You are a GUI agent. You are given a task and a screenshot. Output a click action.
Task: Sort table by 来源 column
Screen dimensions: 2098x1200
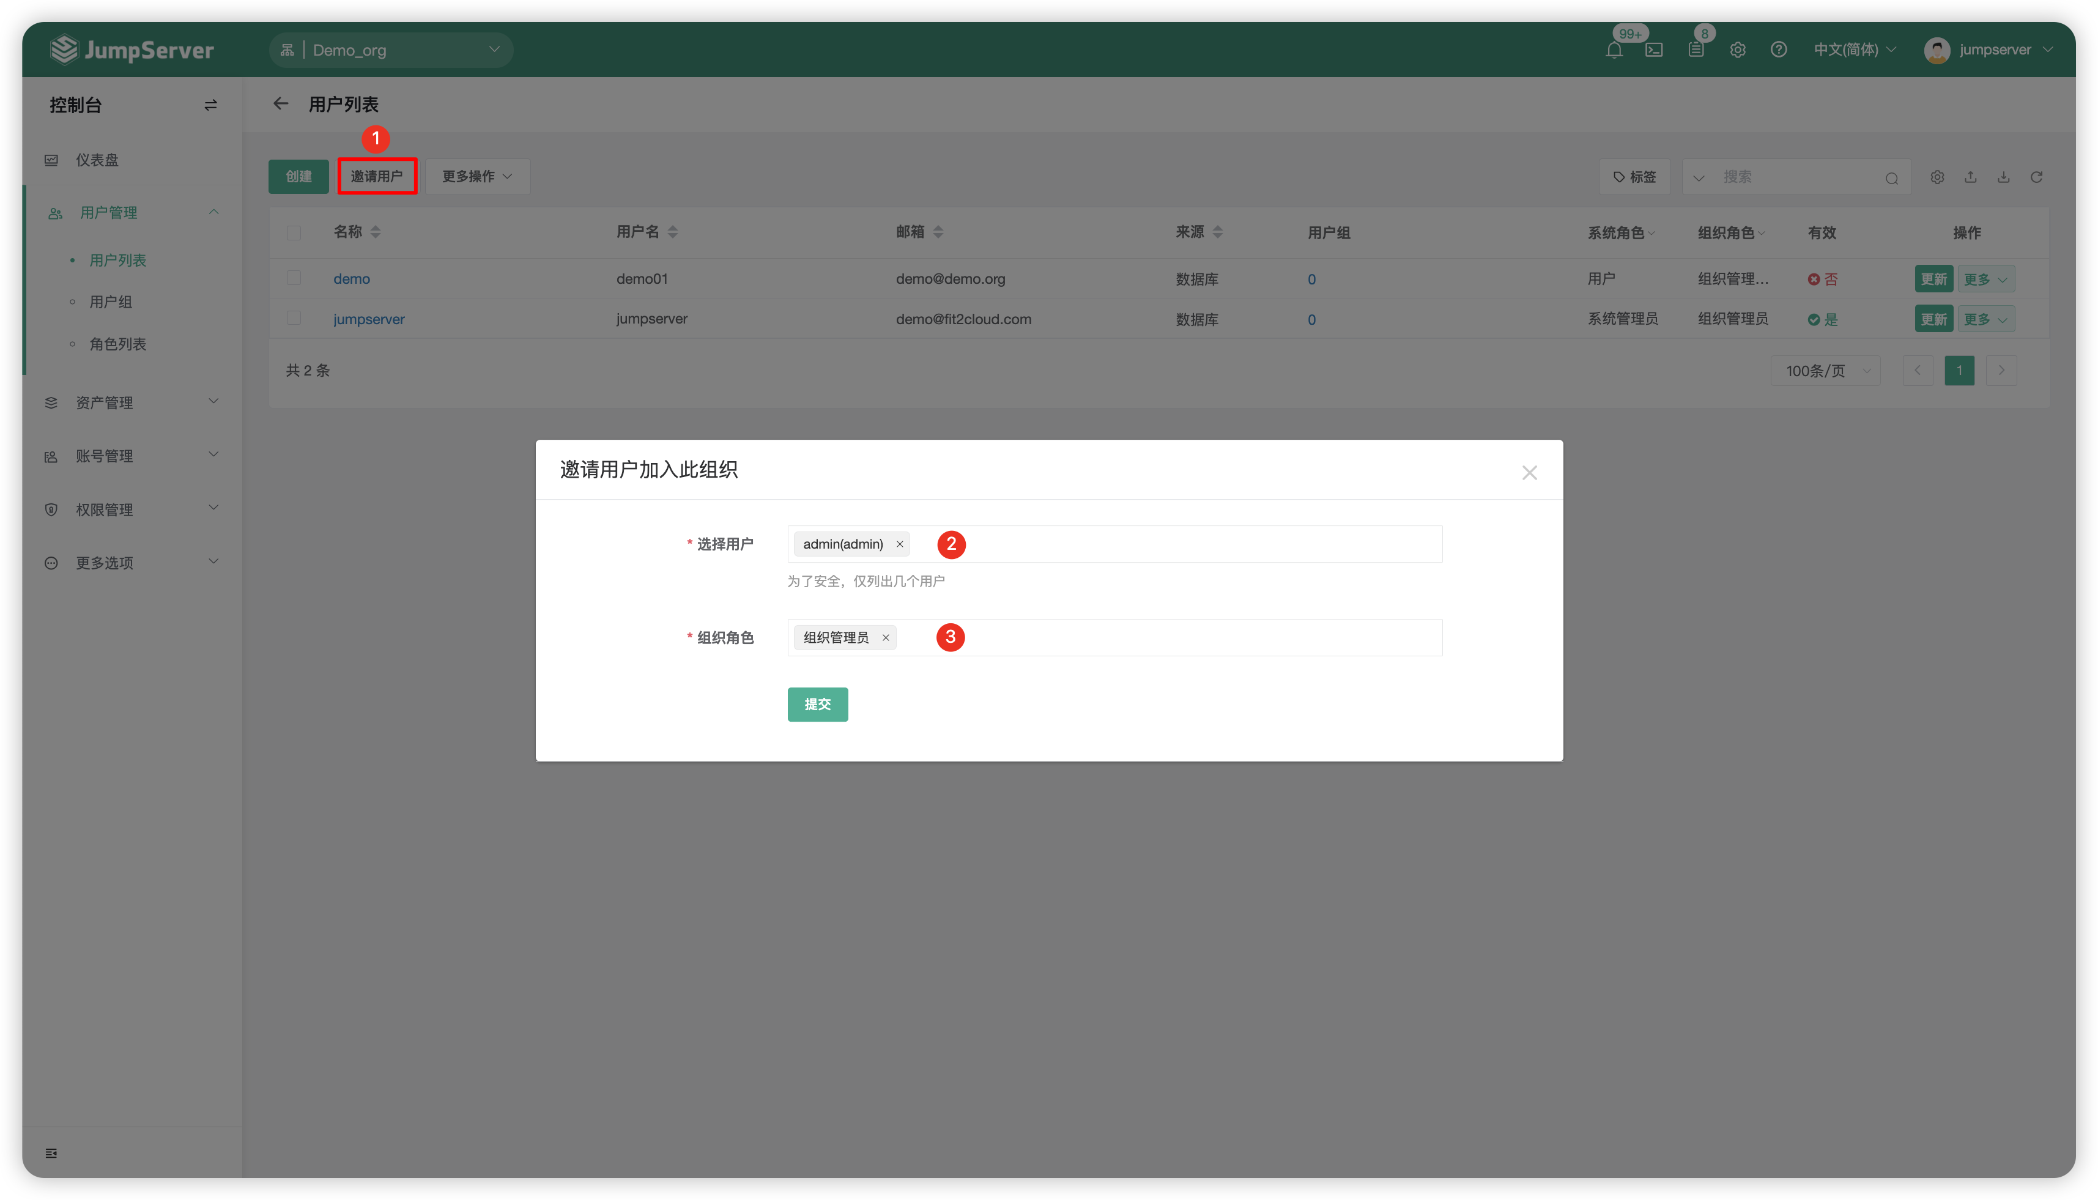click(x=1218, y=232)
